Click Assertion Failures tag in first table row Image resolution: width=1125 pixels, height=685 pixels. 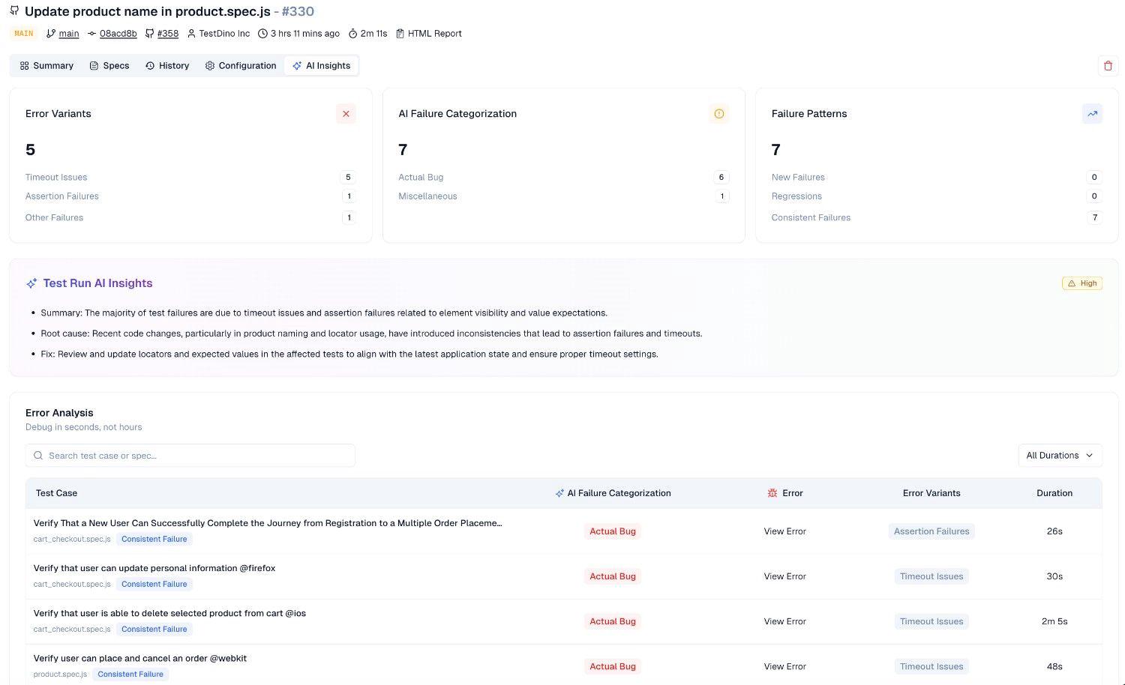tap(931, 531)
